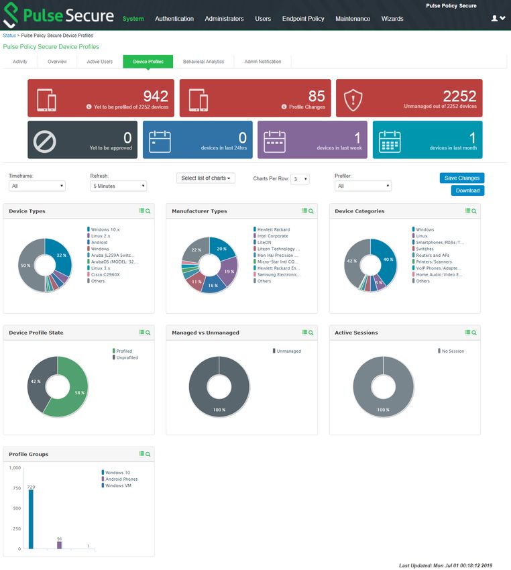Open the table view icon on Manufacturer Types chart

[304, 211]
